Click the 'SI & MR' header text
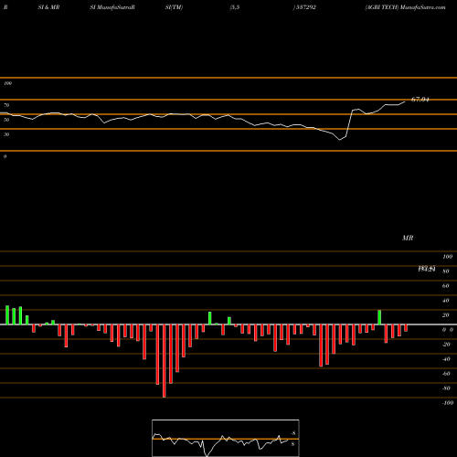This screenshot has width=457, height=457. (x=48, y=7)
